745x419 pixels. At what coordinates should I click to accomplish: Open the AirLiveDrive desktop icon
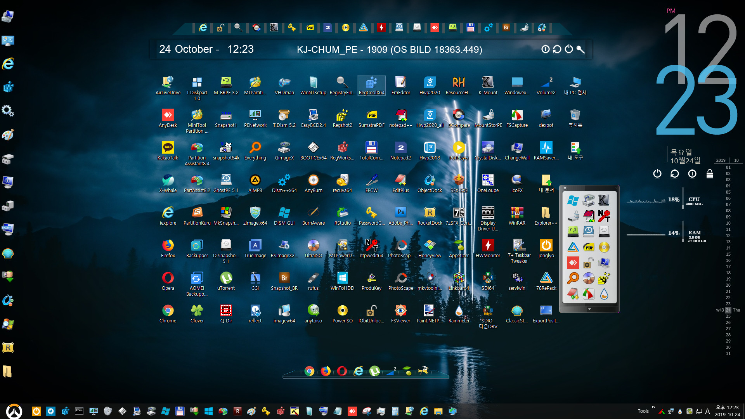point(168,85)
